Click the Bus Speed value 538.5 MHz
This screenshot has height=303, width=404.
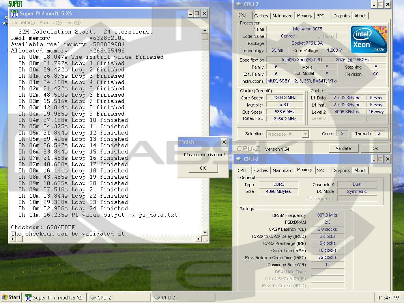coord(285,112)
